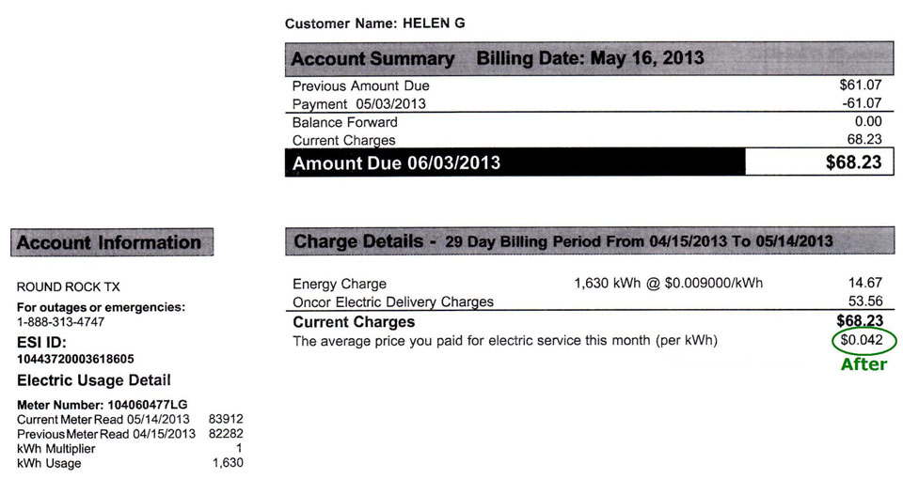Select the Balance Forward 0.00 amount
The image size is (903, 479).
click(x=868, y=121)
